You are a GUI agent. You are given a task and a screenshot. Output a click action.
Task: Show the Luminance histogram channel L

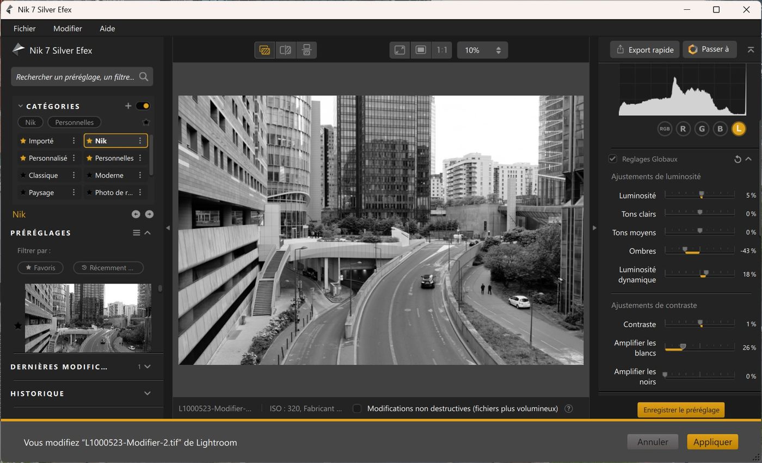pyautogui.click(x=738, y=129)
